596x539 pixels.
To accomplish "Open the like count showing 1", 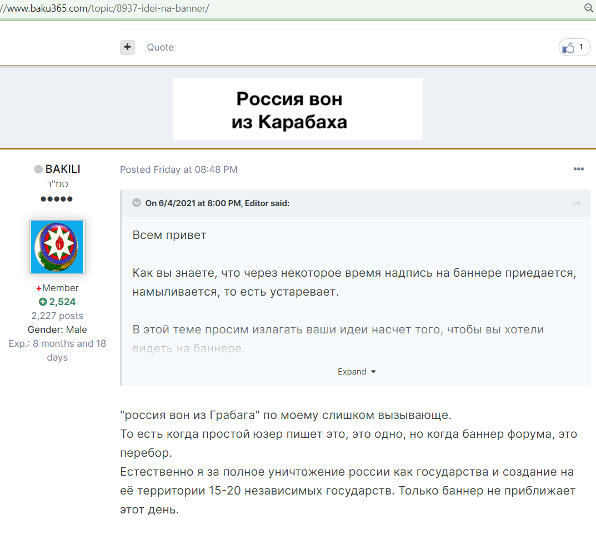I will [x=581, y=47].
